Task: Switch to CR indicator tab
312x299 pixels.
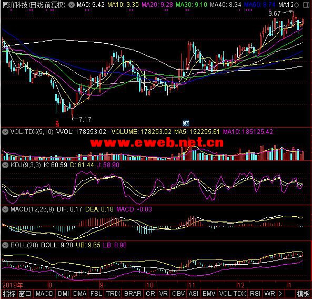Action: 150,294
